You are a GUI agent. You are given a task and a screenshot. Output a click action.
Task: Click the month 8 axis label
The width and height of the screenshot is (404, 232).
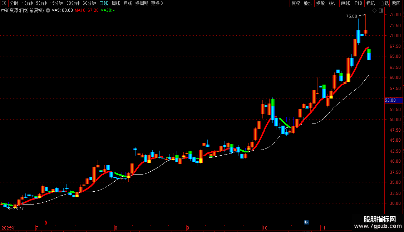[116, 228]
